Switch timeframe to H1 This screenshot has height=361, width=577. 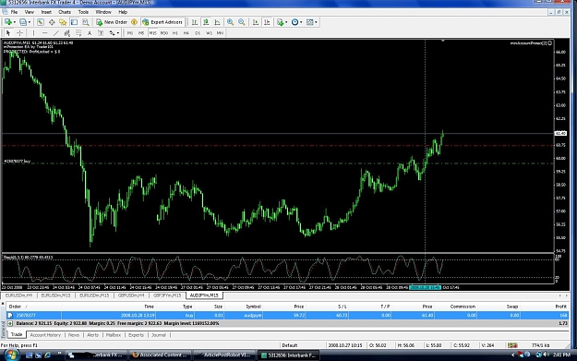(x=175, y=33)
